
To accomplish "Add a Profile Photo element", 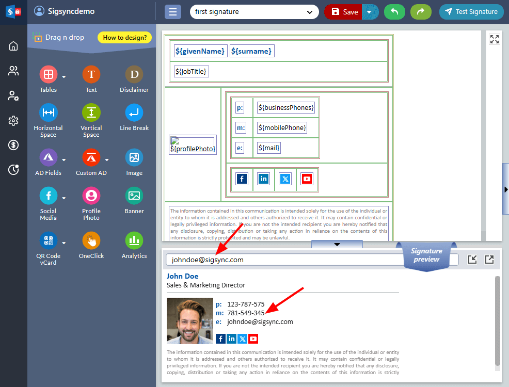I will (91, 196).
